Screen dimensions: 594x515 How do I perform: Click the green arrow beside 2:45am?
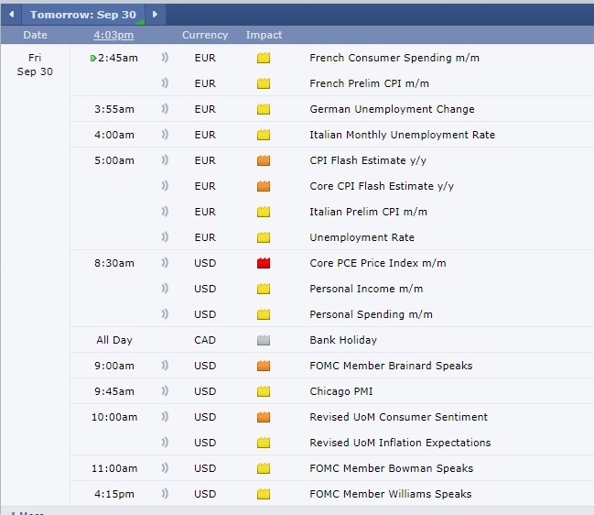point(94,58)
